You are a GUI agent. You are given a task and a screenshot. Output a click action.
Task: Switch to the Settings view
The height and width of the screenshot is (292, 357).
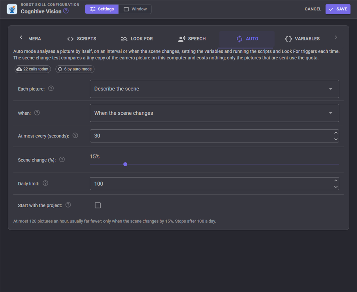point(102,9)
